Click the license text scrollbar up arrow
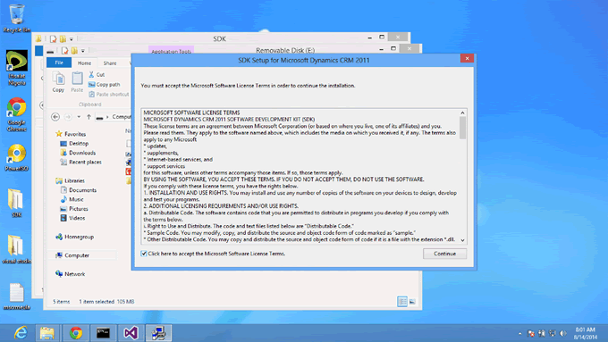 [462, 113]
